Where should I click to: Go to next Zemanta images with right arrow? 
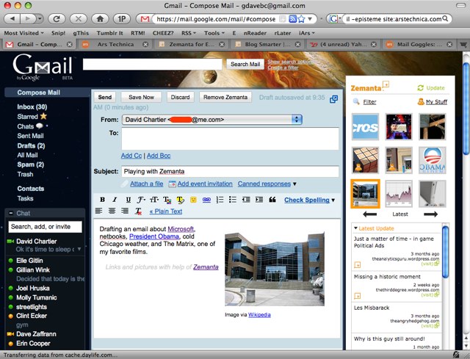[431, 214]
